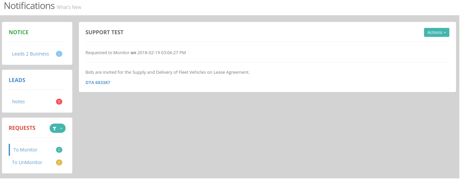Screen dimensions: 462x189
Task: Open the Leads 2 Business notices
Action: pos(31,54)
